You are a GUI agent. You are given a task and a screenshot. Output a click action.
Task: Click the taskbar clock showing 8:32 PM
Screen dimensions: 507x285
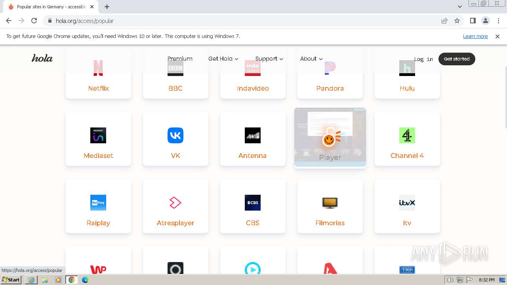tap(486, 280)
